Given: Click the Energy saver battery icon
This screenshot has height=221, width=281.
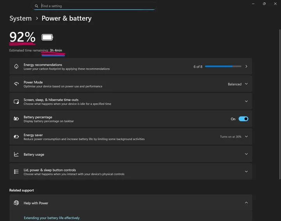Looking at the screenshot, I should click(16, 137).
